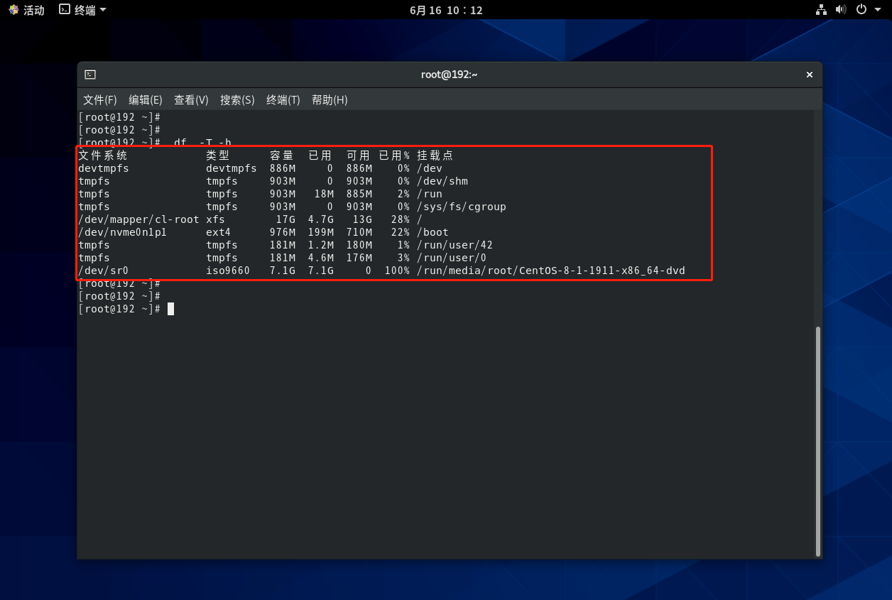The image size is (892, 600).
Task: Click the terminal's vertical scrollbar
Action: 817,440
